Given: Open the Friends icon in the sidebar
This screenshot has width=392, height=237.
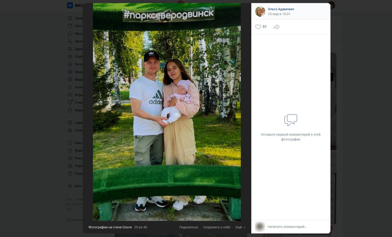Looking at the screenshot, I should [70, 49].
